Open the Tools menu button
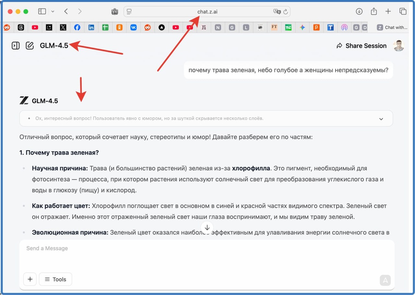The image size is (415, 295). click(x=56, y=279)
